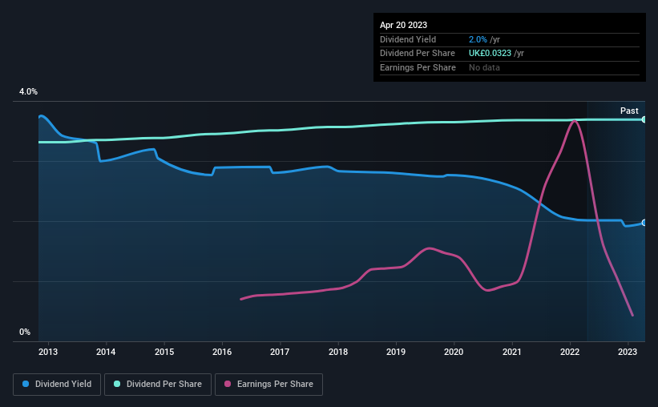Screen dimensions: 658x407
Task: Click the 0% y-axis label
Action: (x=25, y=332)
